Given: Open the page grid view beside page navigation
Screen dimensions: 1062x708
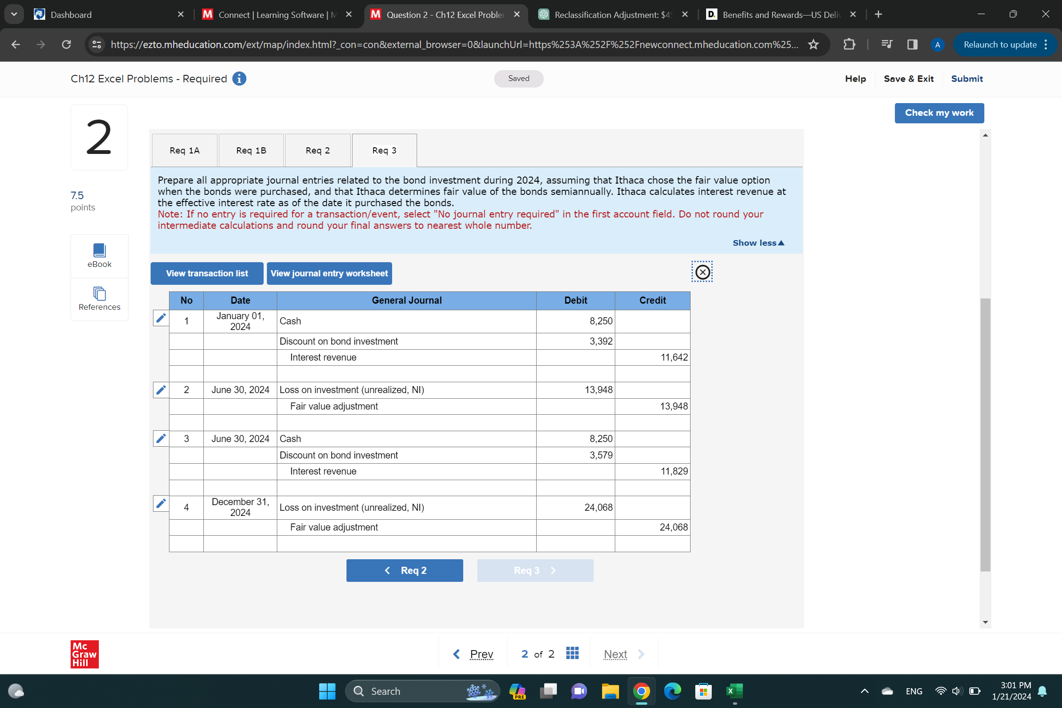Looking at the screenshot, I should click(x=572, y=653).
